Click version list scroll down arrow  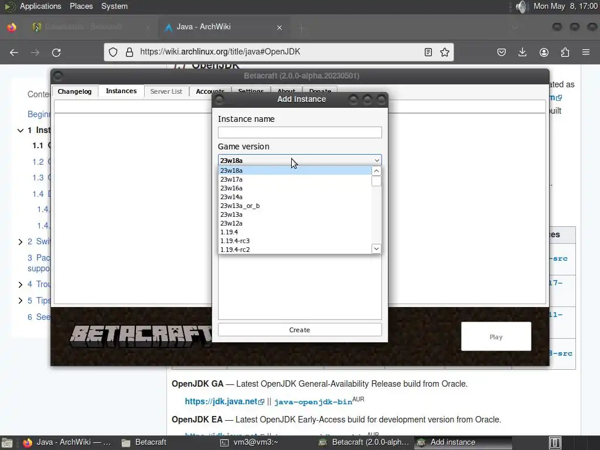point(376,248)
